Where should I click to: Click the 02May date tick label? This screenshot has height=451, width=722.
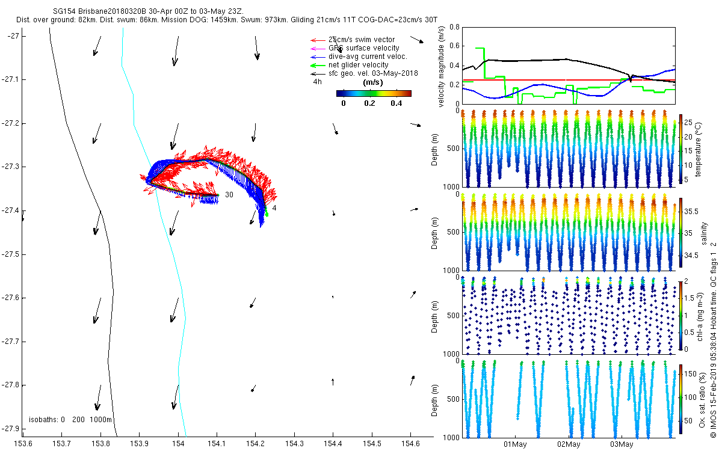pyautogui.click(x=569, y=444)
